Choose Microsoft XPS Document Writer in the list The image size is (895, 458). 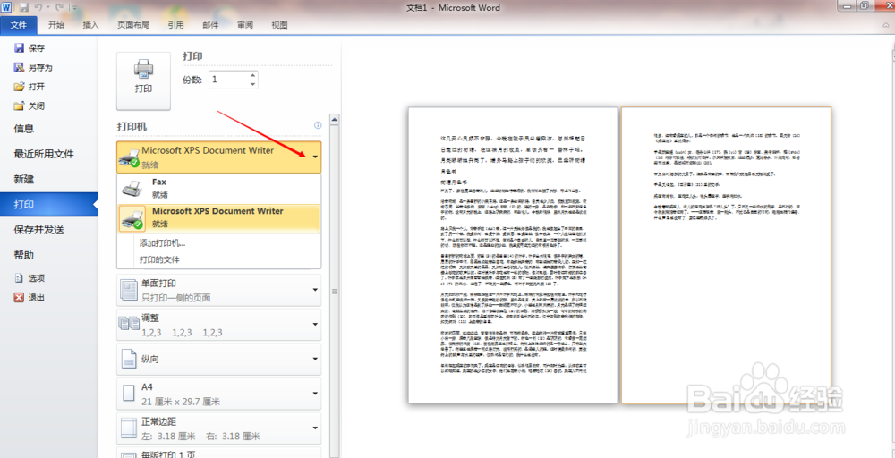coord(219,218)
